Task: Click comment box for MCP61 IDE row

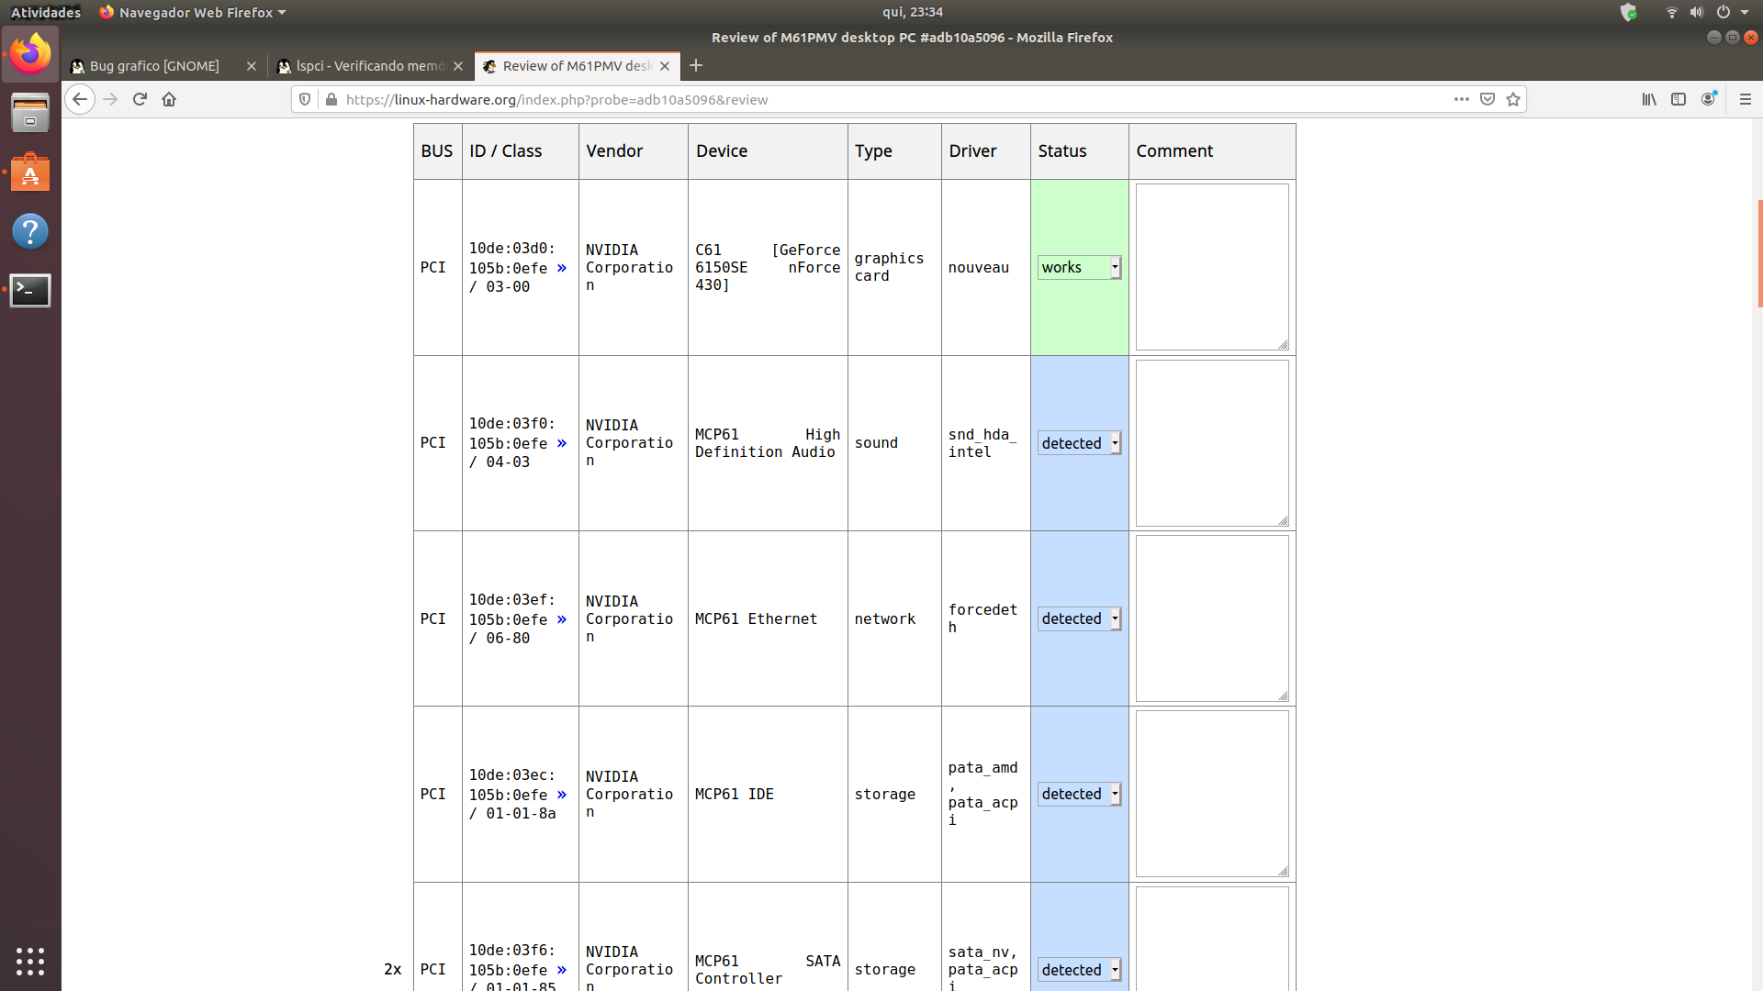Action: tap(1212, 794)
